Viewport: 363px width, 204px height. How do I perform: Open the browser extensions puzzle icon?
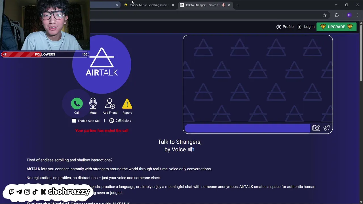coord(337,15)
